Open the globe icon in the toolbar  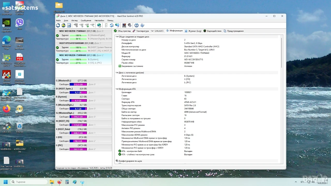click(99, 25)
